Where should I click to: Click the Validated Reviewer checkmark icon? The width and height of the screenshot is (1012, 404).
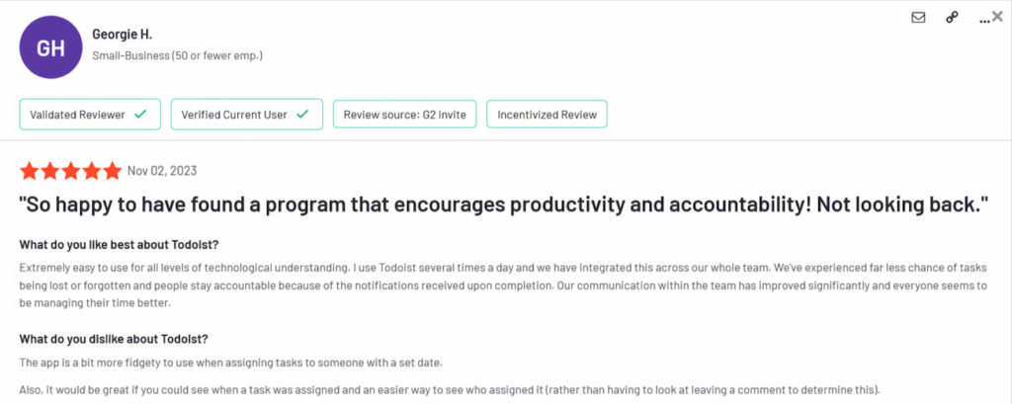click(x=140, y=115)
